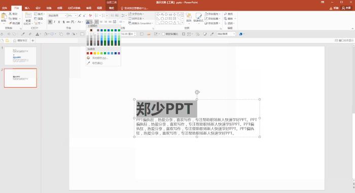Screen dimensions: 355x193
Task: Click the Replace icon in the editing group
Action: 226,19
